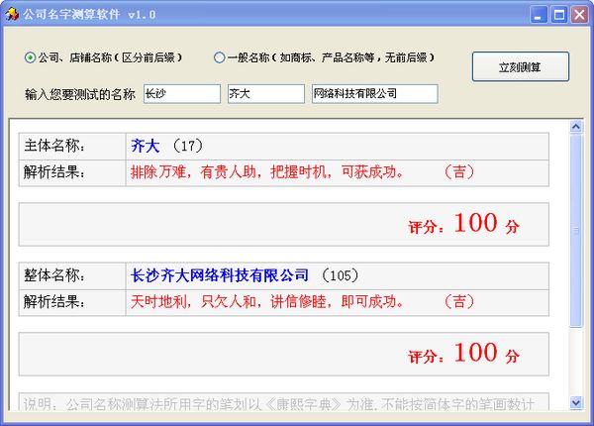Click the 主体名称 label cell
This screenshot has width=594, height=426.
click(72, 146)
